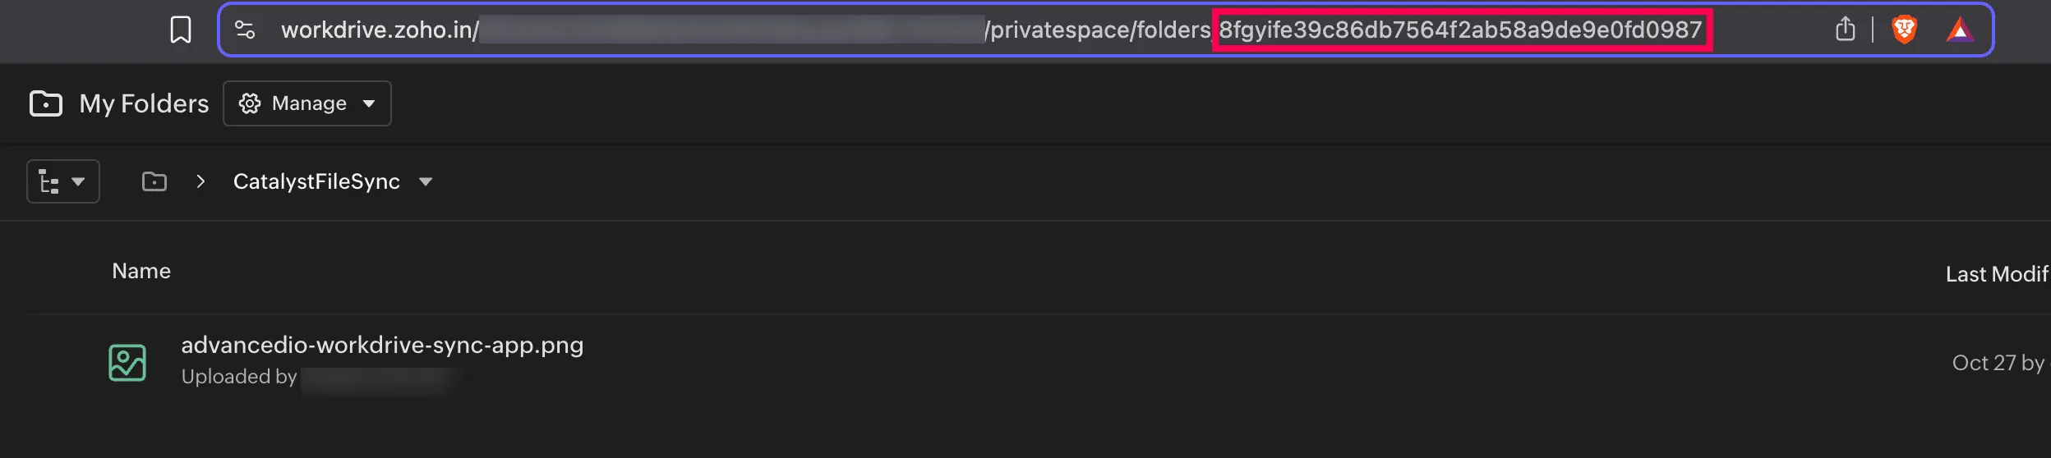
Task: Open the tree view dropdown arrow
Action: (x=78, y=181)
